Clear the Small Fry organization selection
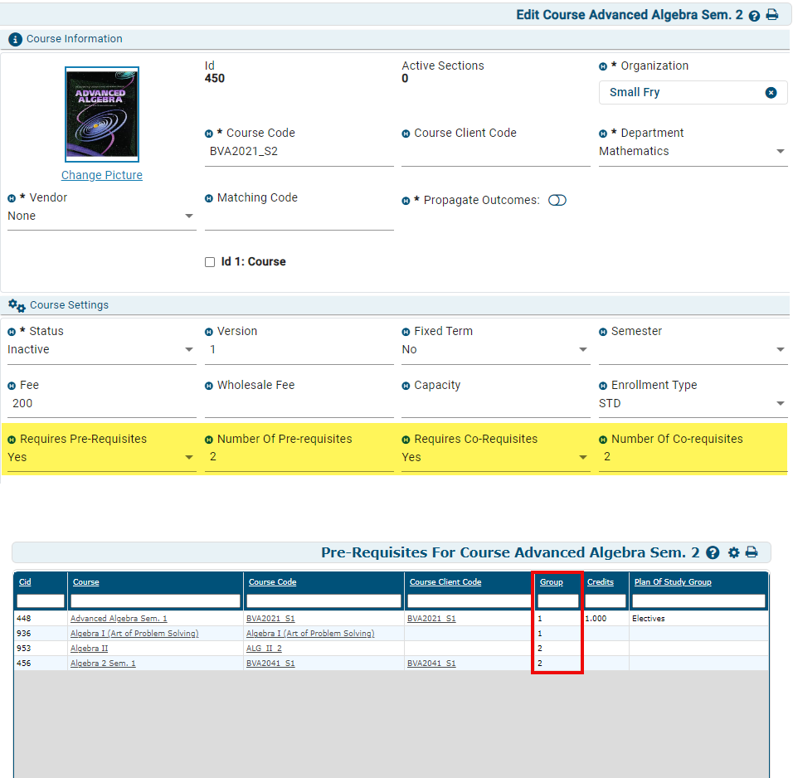 click(771, 93)
